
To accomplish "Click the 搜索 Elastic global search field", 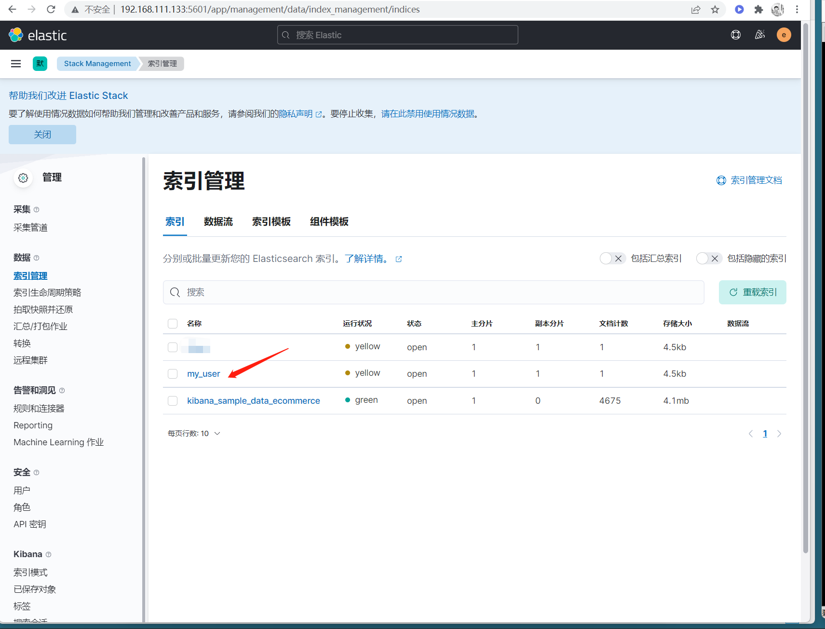I will 398,35.
